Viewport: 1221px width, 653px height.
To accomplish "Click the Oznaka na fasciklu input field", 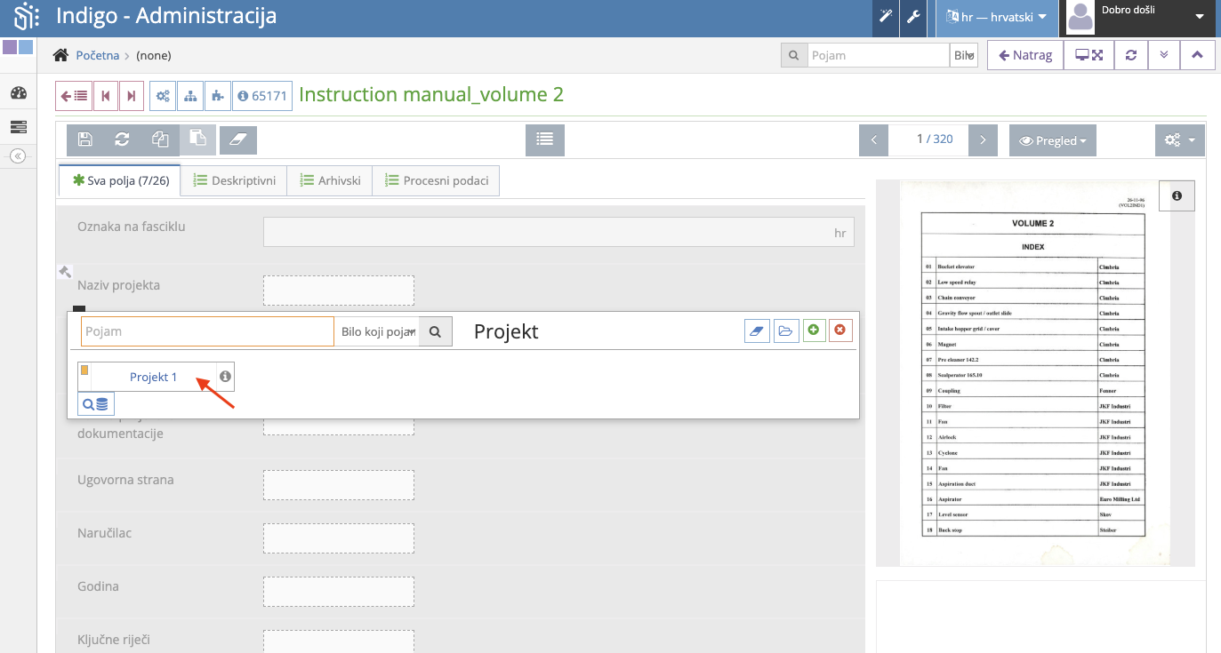I will (x=558, y=232).
